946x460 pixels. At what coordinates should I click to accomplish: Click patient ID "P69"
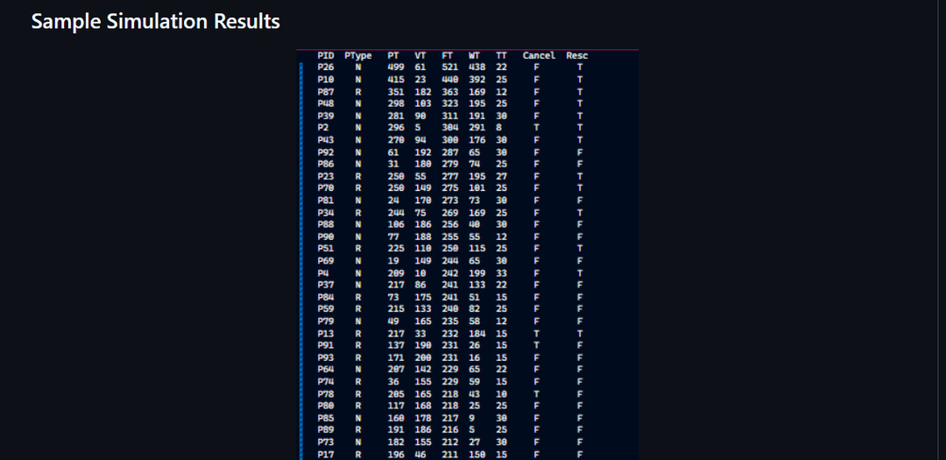[326, 261]
